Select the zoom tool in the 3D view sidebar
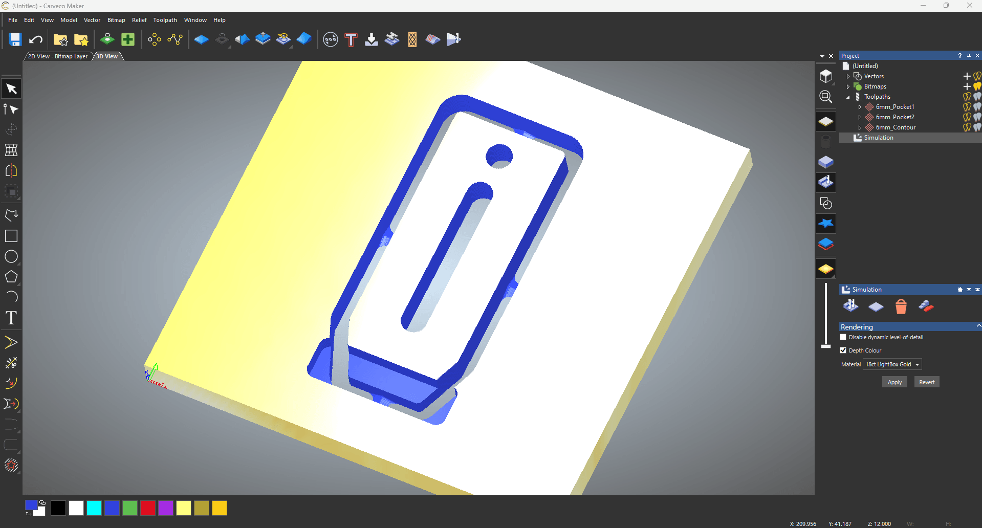The image size is (982, 528). pyautogui.click(x=825, y=96)
